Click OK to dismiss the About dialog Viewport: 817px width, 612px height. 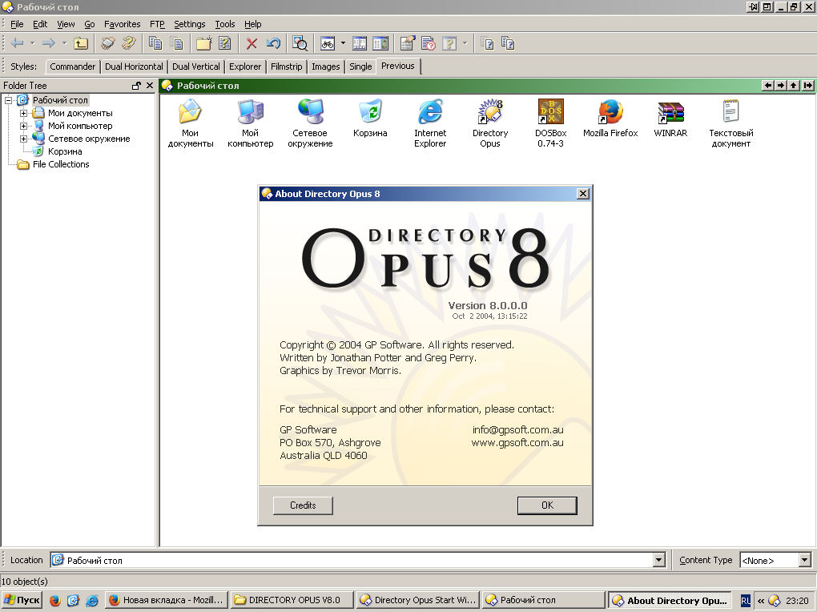tap(547, 505)
